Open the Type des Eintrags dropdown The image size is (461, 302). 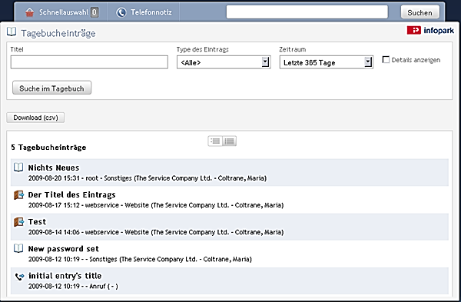click(224, 62)
